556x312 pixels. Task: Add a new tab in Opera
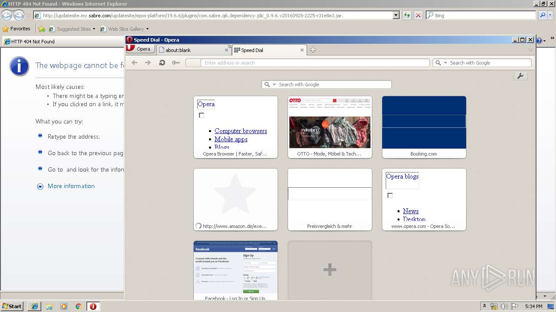tap(313, 50)
